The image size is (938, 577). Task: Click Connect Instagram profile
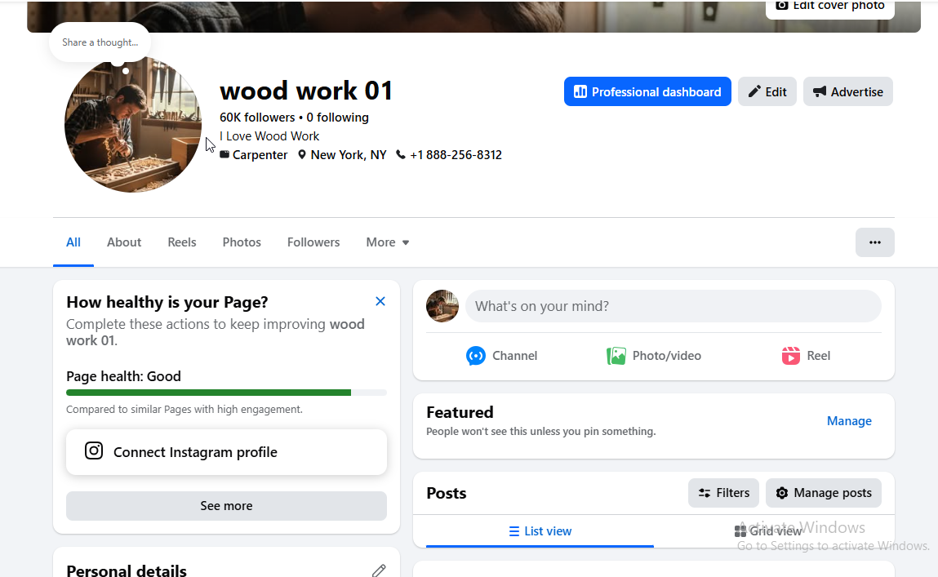(226, 452)
